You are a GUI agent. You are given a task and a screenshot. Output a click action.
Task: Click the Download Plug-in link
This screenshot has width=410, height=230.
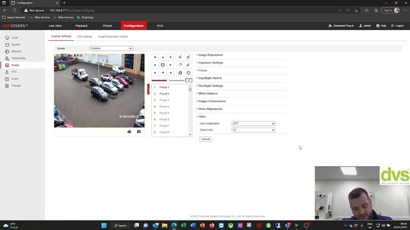pos(341,26)
